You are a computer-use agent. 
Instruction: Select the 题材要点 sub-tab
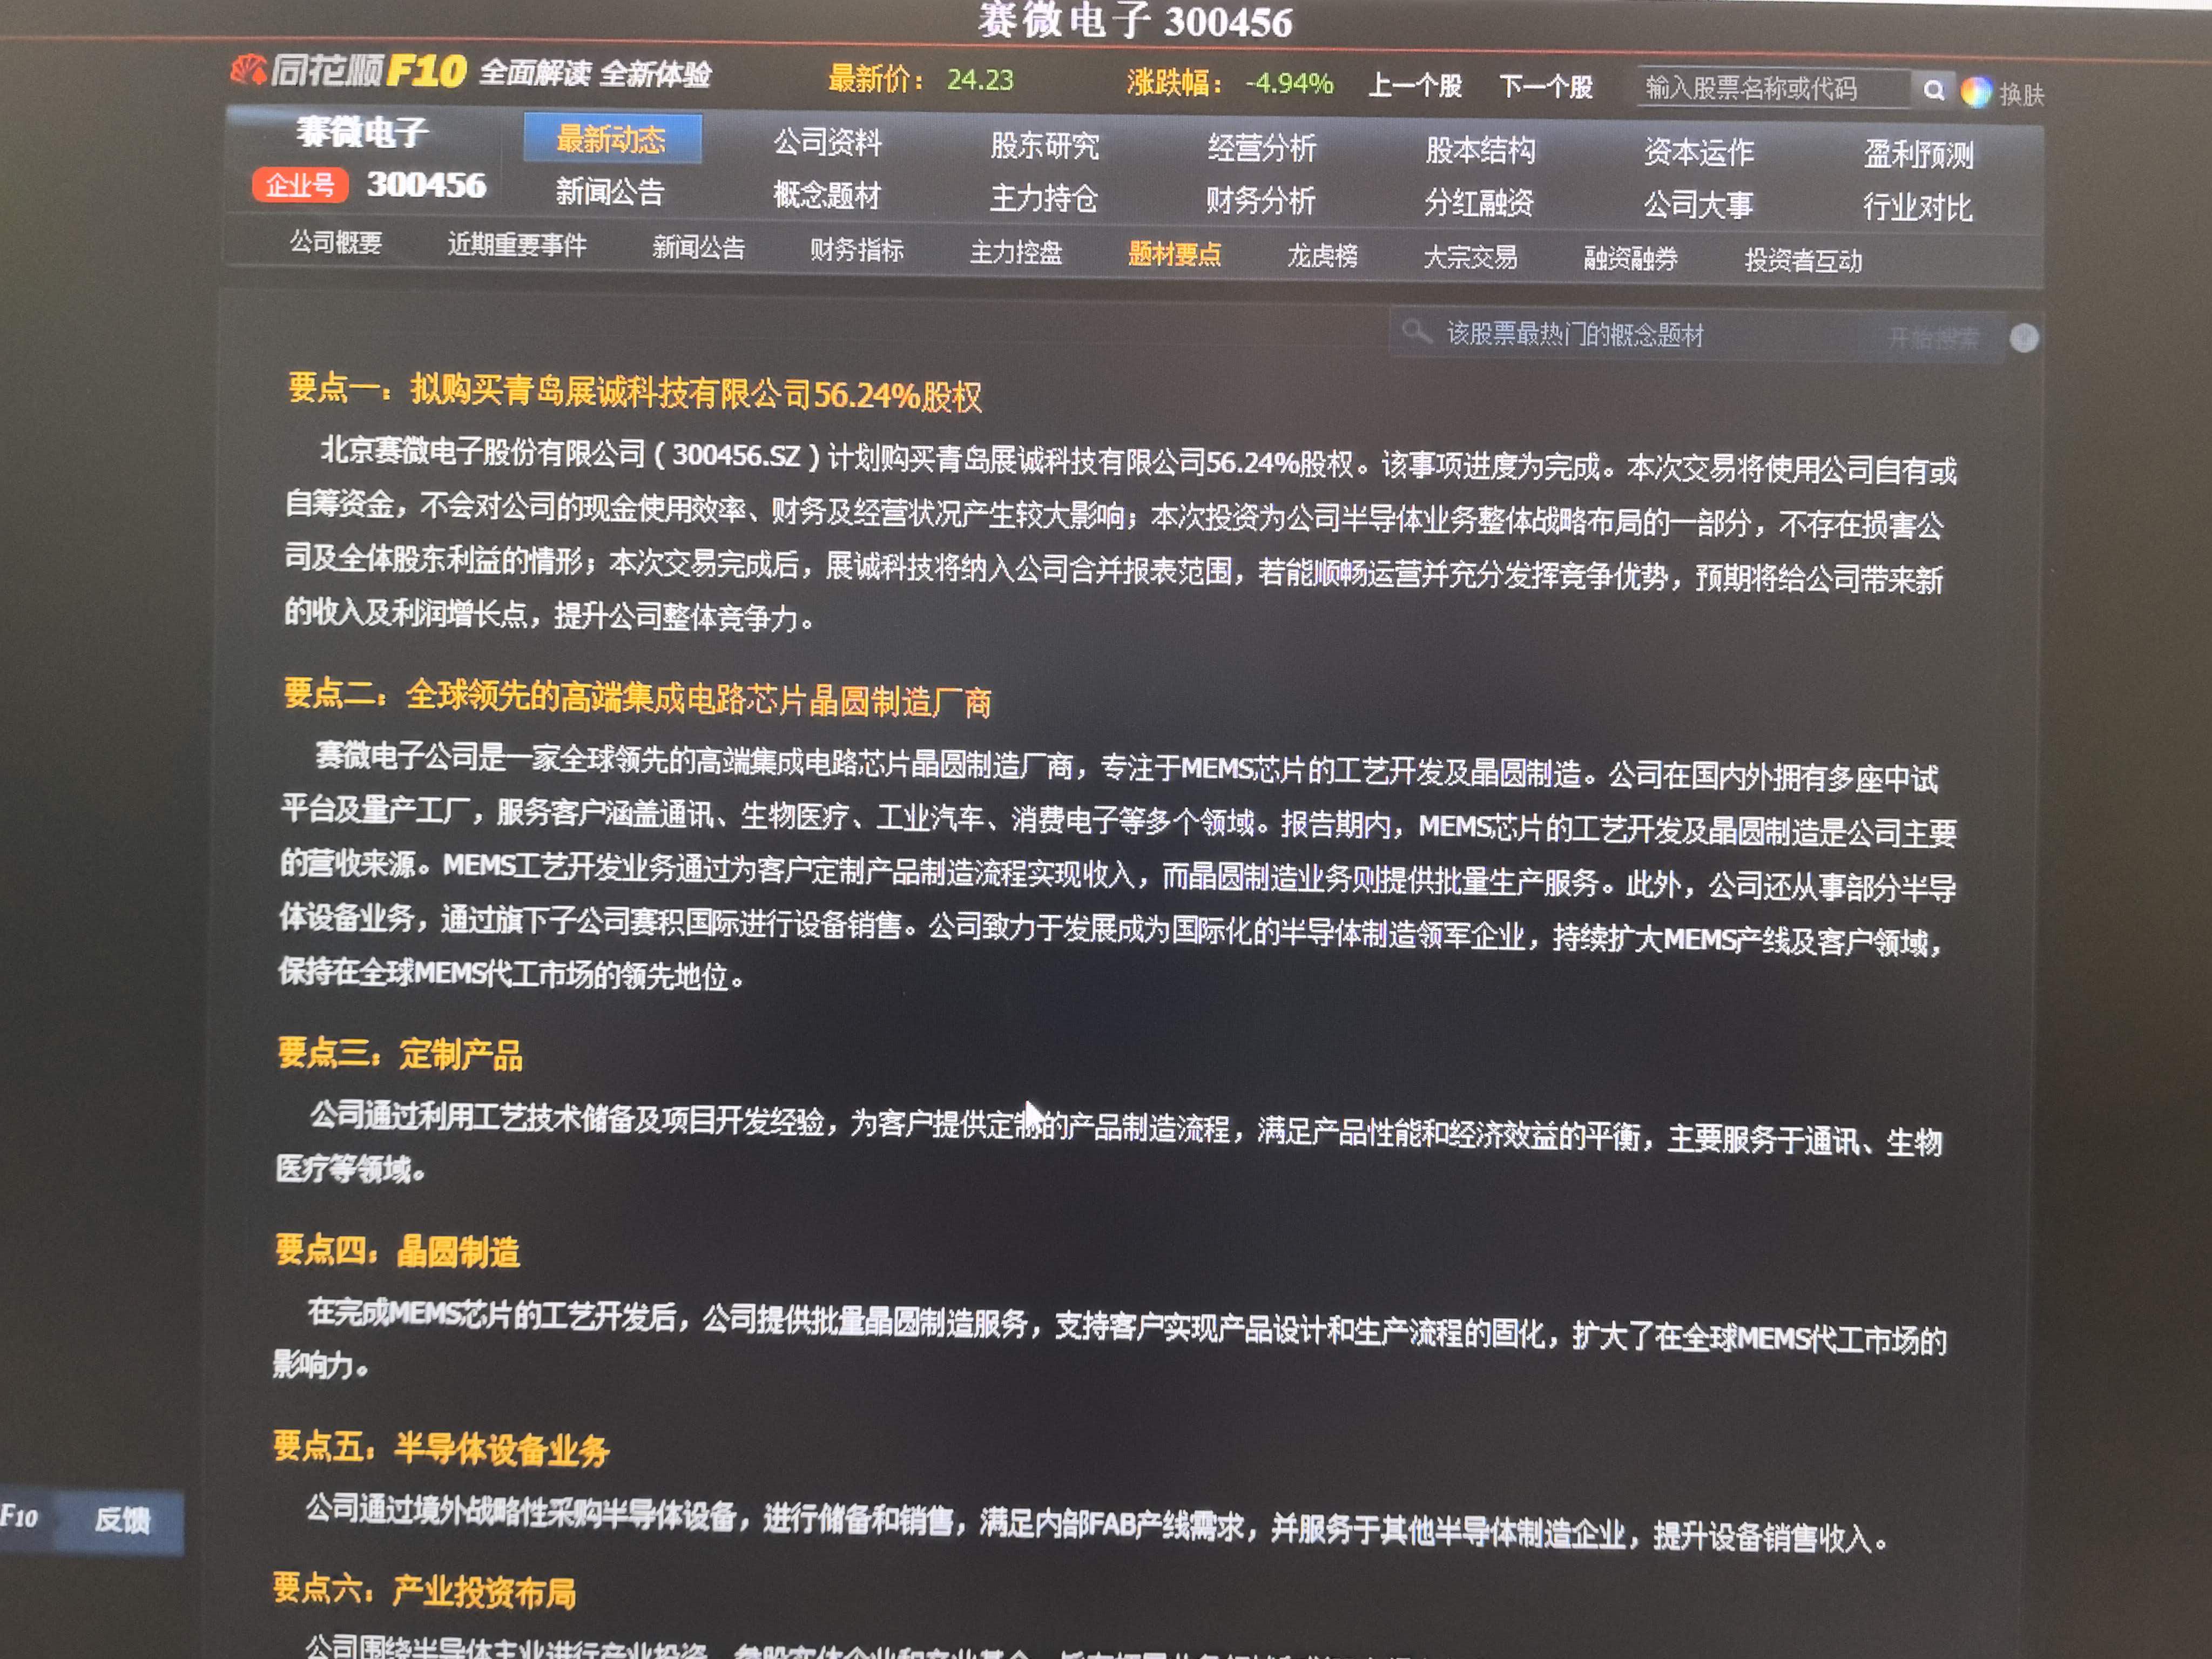(x=1174, y=254)
